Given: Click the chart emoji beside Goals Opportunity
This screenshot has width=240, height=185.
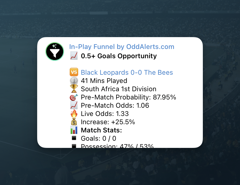Looking at the screenshot, I should (74, 56).
